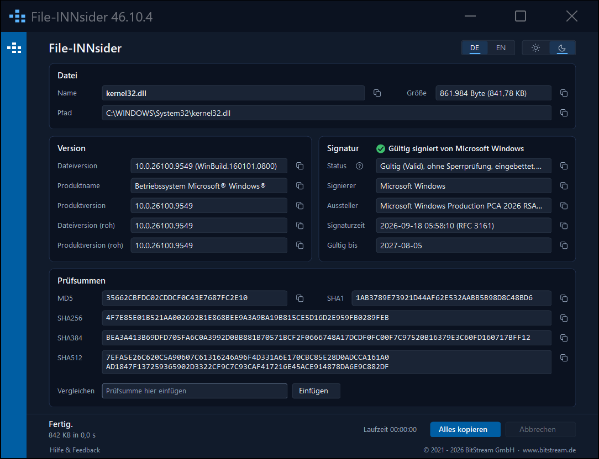Copy the Produktversion value
Image resolution: width=599 pixels, height=459 pixels.
click(x=300, y=206)
